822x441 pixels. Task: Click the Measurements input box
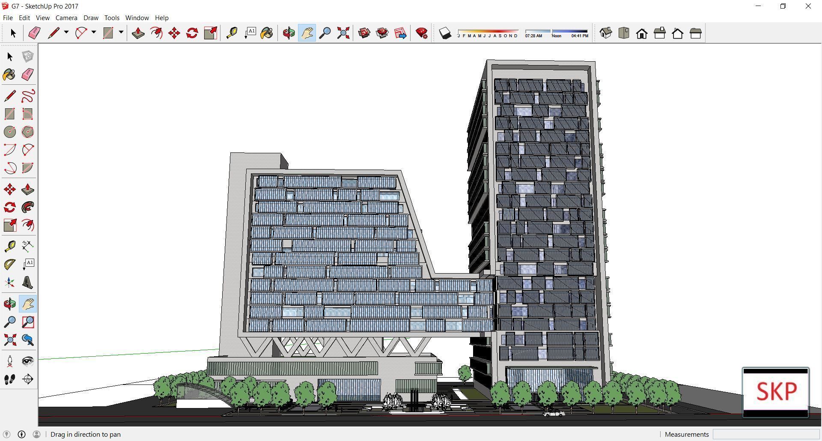pyautogui.click(x=766, y=434)
